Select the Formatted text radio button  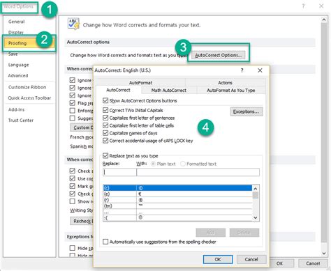(x=183, y=164)
